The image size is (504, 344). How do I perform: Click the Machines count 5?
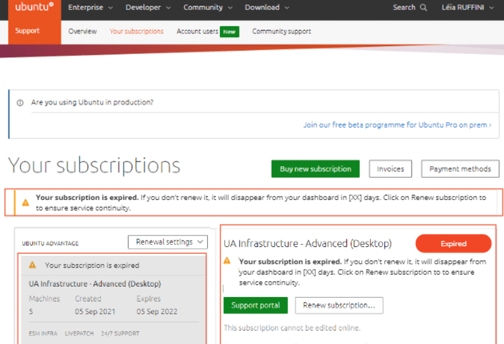pyautogui.click(x=31, y=312)
